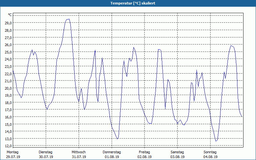
Task: Select the Freitag day label
Action: point(144,152)
